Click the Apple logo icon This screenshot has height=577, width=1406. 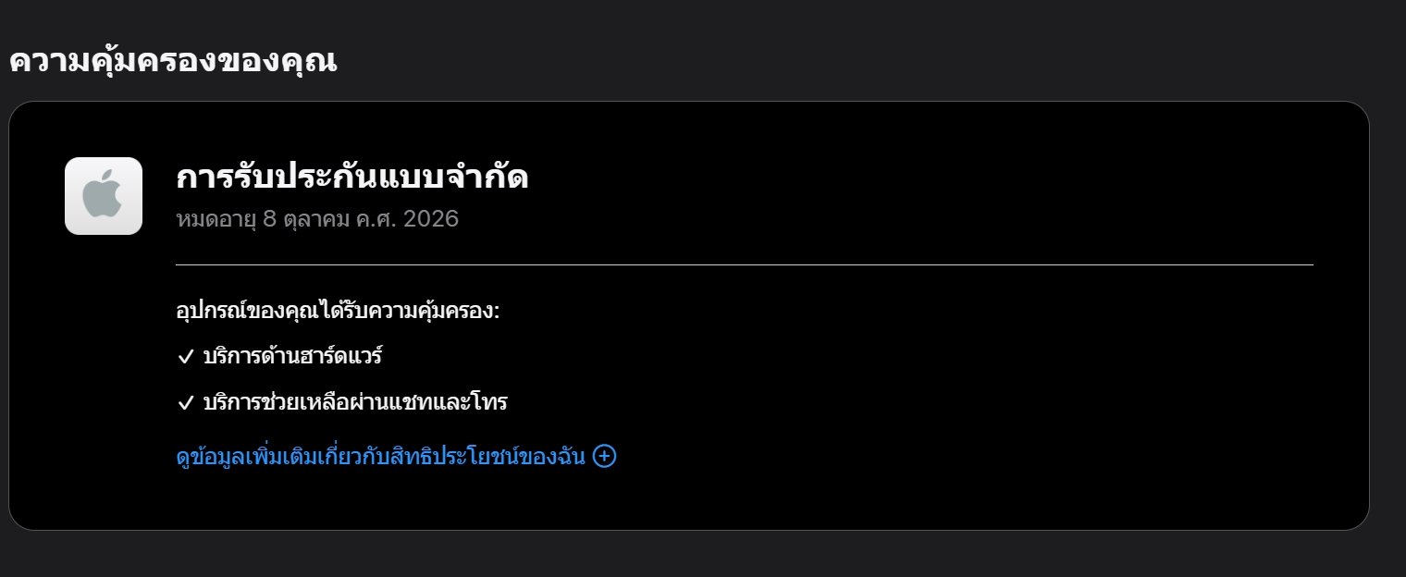(x=104, y=196)
